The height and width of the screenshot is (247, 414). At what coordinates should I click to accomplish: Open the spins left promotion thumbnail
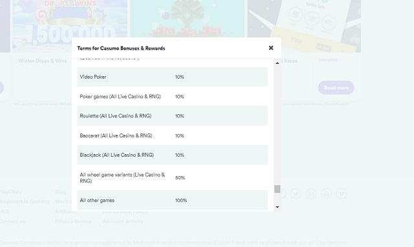(304, 26)
